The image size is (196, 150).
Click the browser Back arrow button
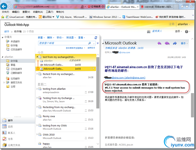(x=4, y=6)
